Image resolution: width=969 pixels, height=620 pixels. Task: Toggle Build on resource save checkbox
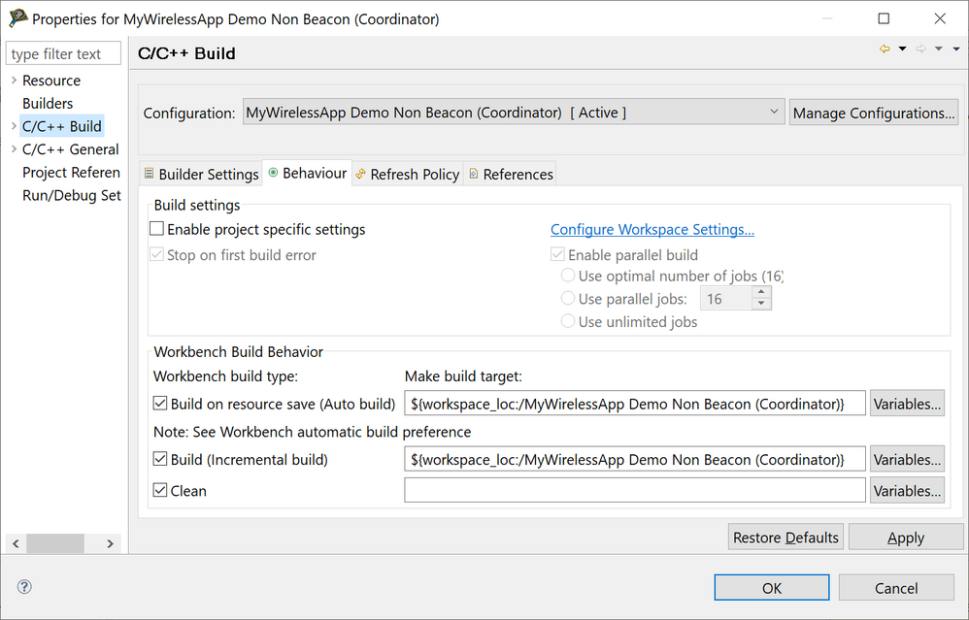[x=160, y=404]
